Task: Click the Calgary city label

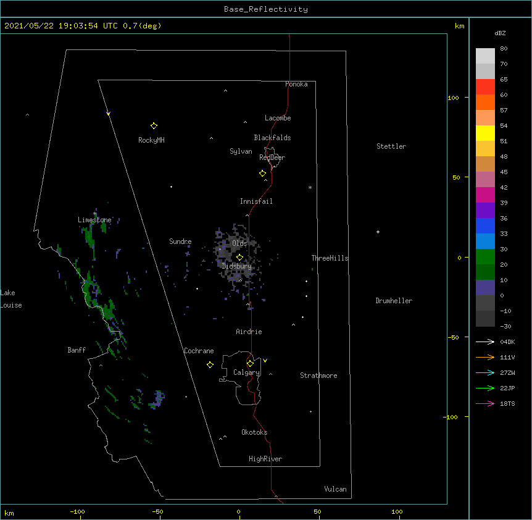Action: tap(246, 372)
